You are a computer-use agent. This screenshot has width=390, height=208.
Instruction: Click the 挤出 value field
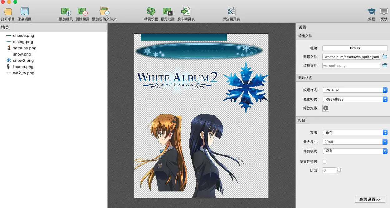click(329, 170)
